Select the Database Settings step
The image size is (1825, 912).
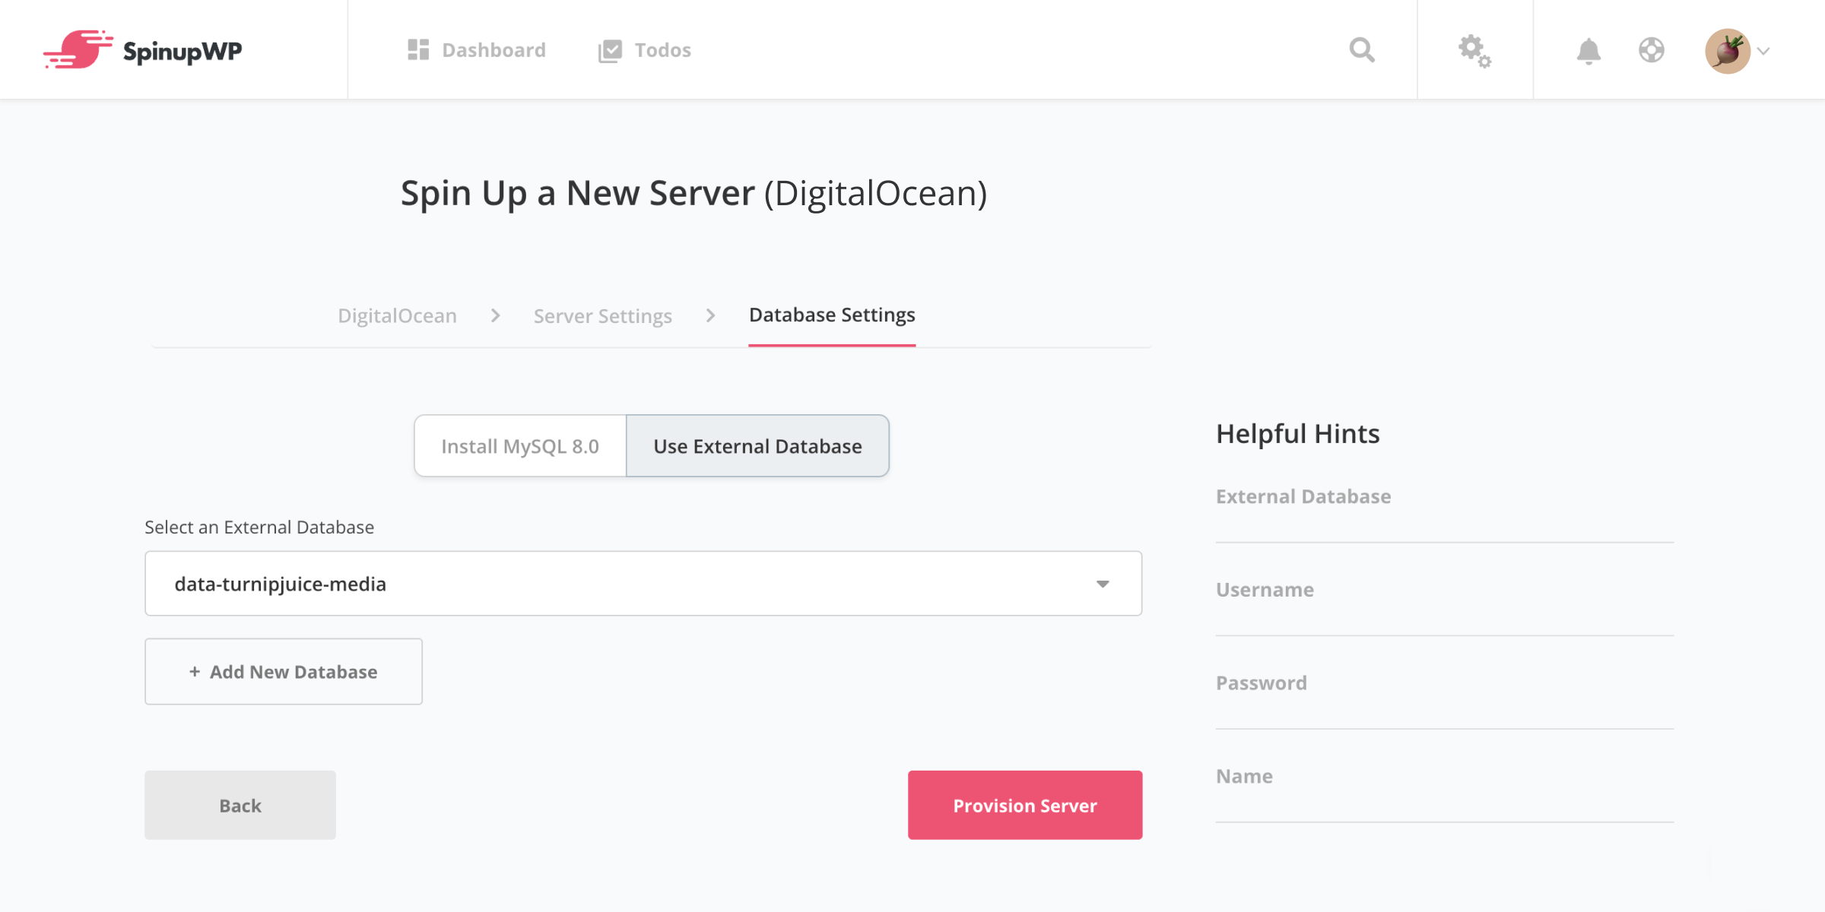[x=832, y=315]
